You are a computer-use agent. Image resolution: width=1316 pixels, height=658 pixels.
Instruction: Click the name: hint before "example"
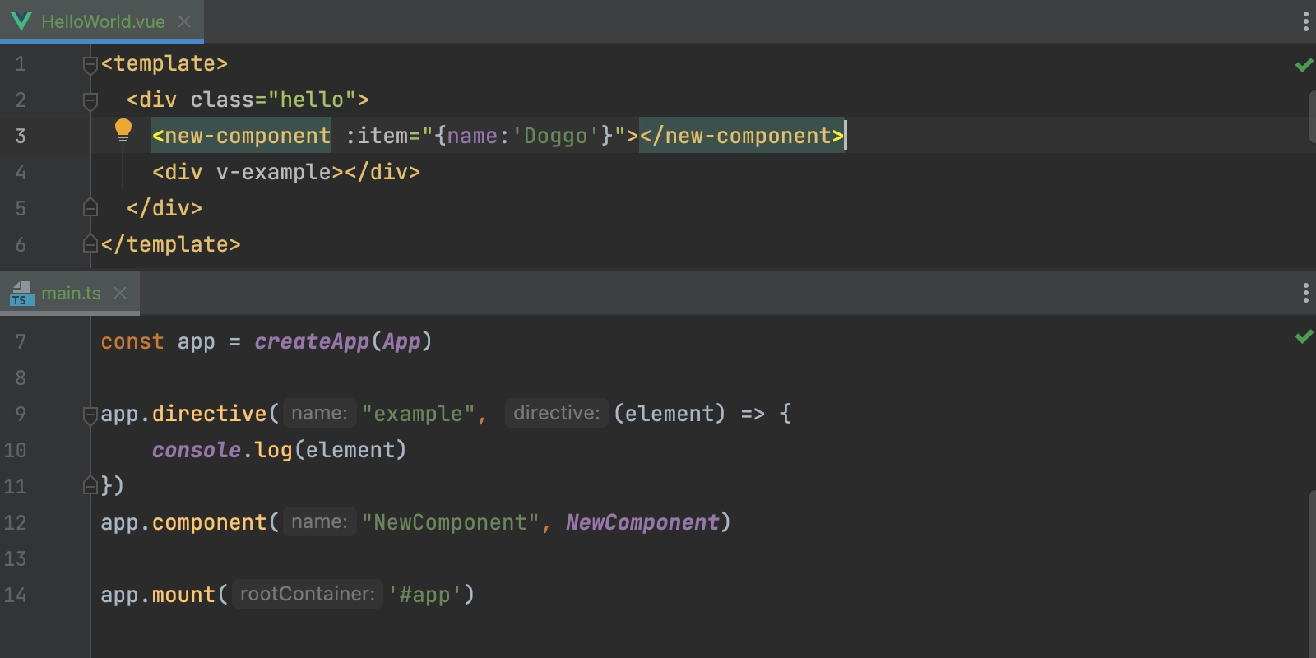click(x=319, y=413)
